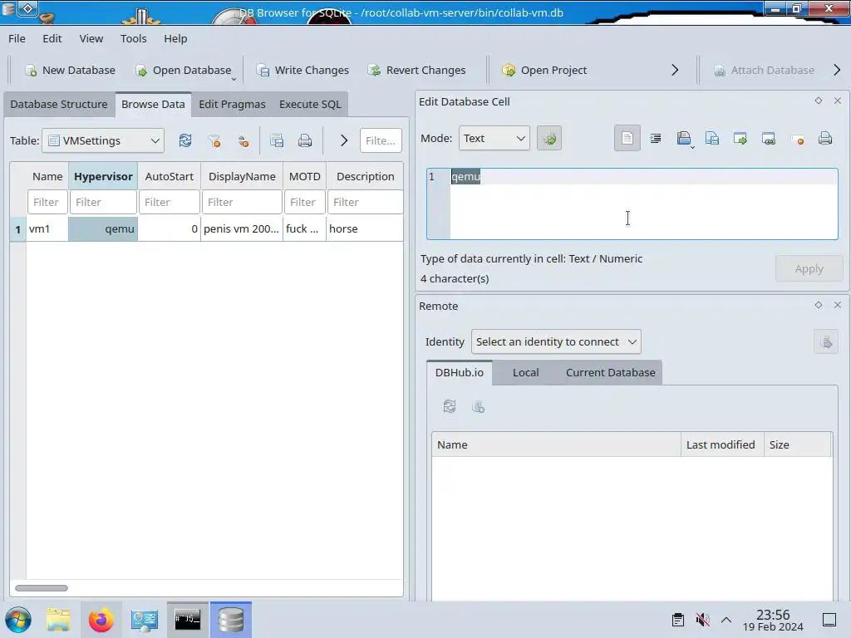This screenshot has width=851, height=638.
Task: Click the Filter box under MOTD column
Action: pyautogui.click(x=304, y=202)
